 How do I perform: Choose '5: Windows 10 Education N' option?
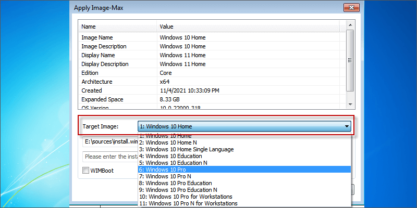(x=244, y=163)
